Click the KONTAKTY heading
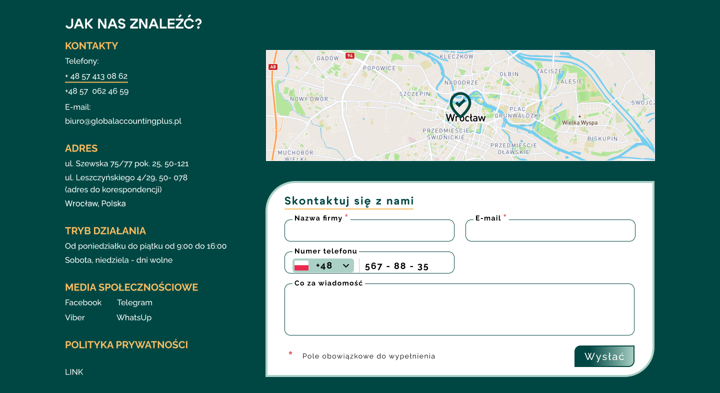 point(91,46)
